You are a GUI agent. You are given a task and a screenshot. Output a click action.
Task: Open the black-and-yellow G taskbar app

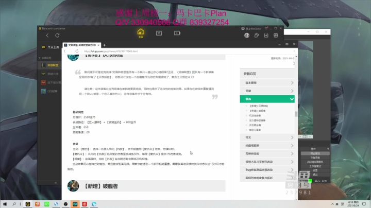(x=28, y=204)
